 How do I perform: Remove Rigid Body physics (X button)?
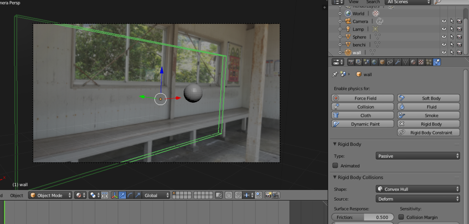tap(428, 124)
